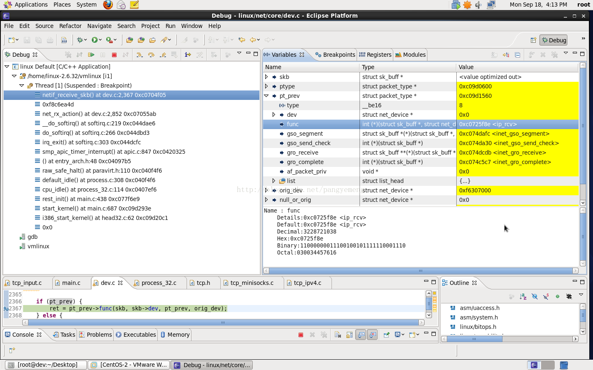The width and height of the screenshot is (593, 370).
Task: Click the Step Over icon
Action: tap(151, 55)
